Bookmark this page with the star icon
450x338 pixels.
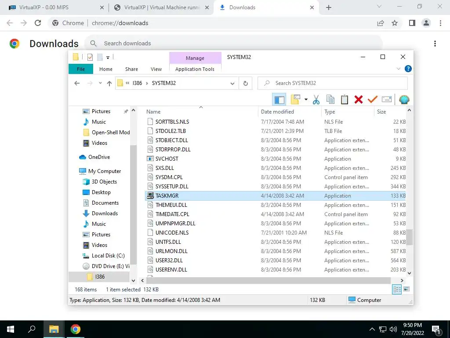(395, 23)
